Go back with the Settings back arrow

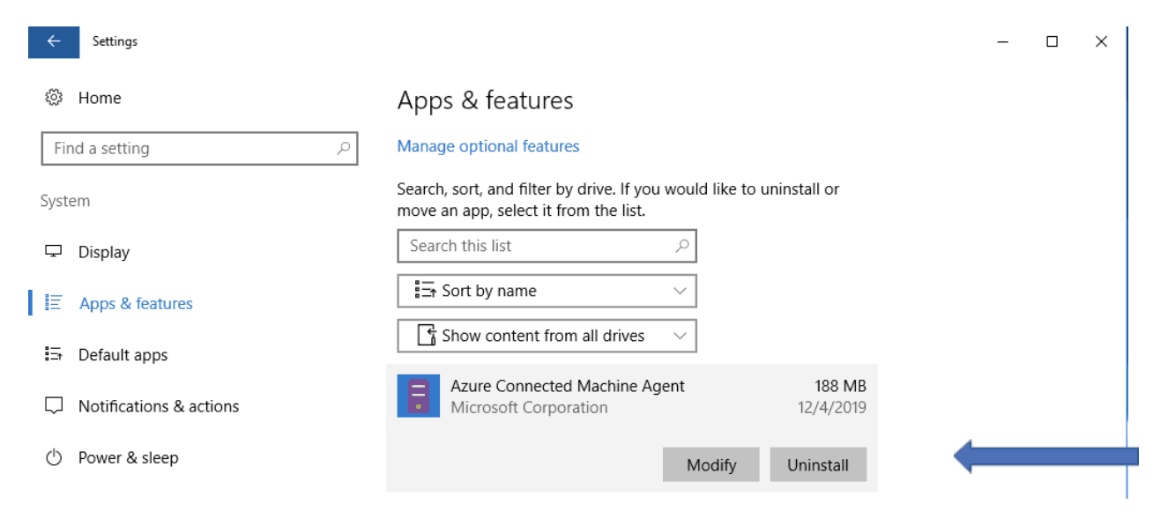click(x=54, y=41)
